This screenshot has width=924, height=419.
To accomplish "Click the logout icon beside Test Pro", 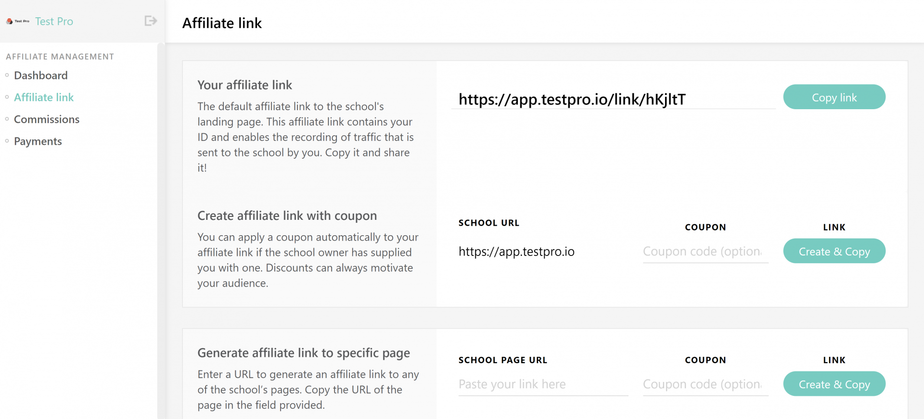I will point(151,21).
